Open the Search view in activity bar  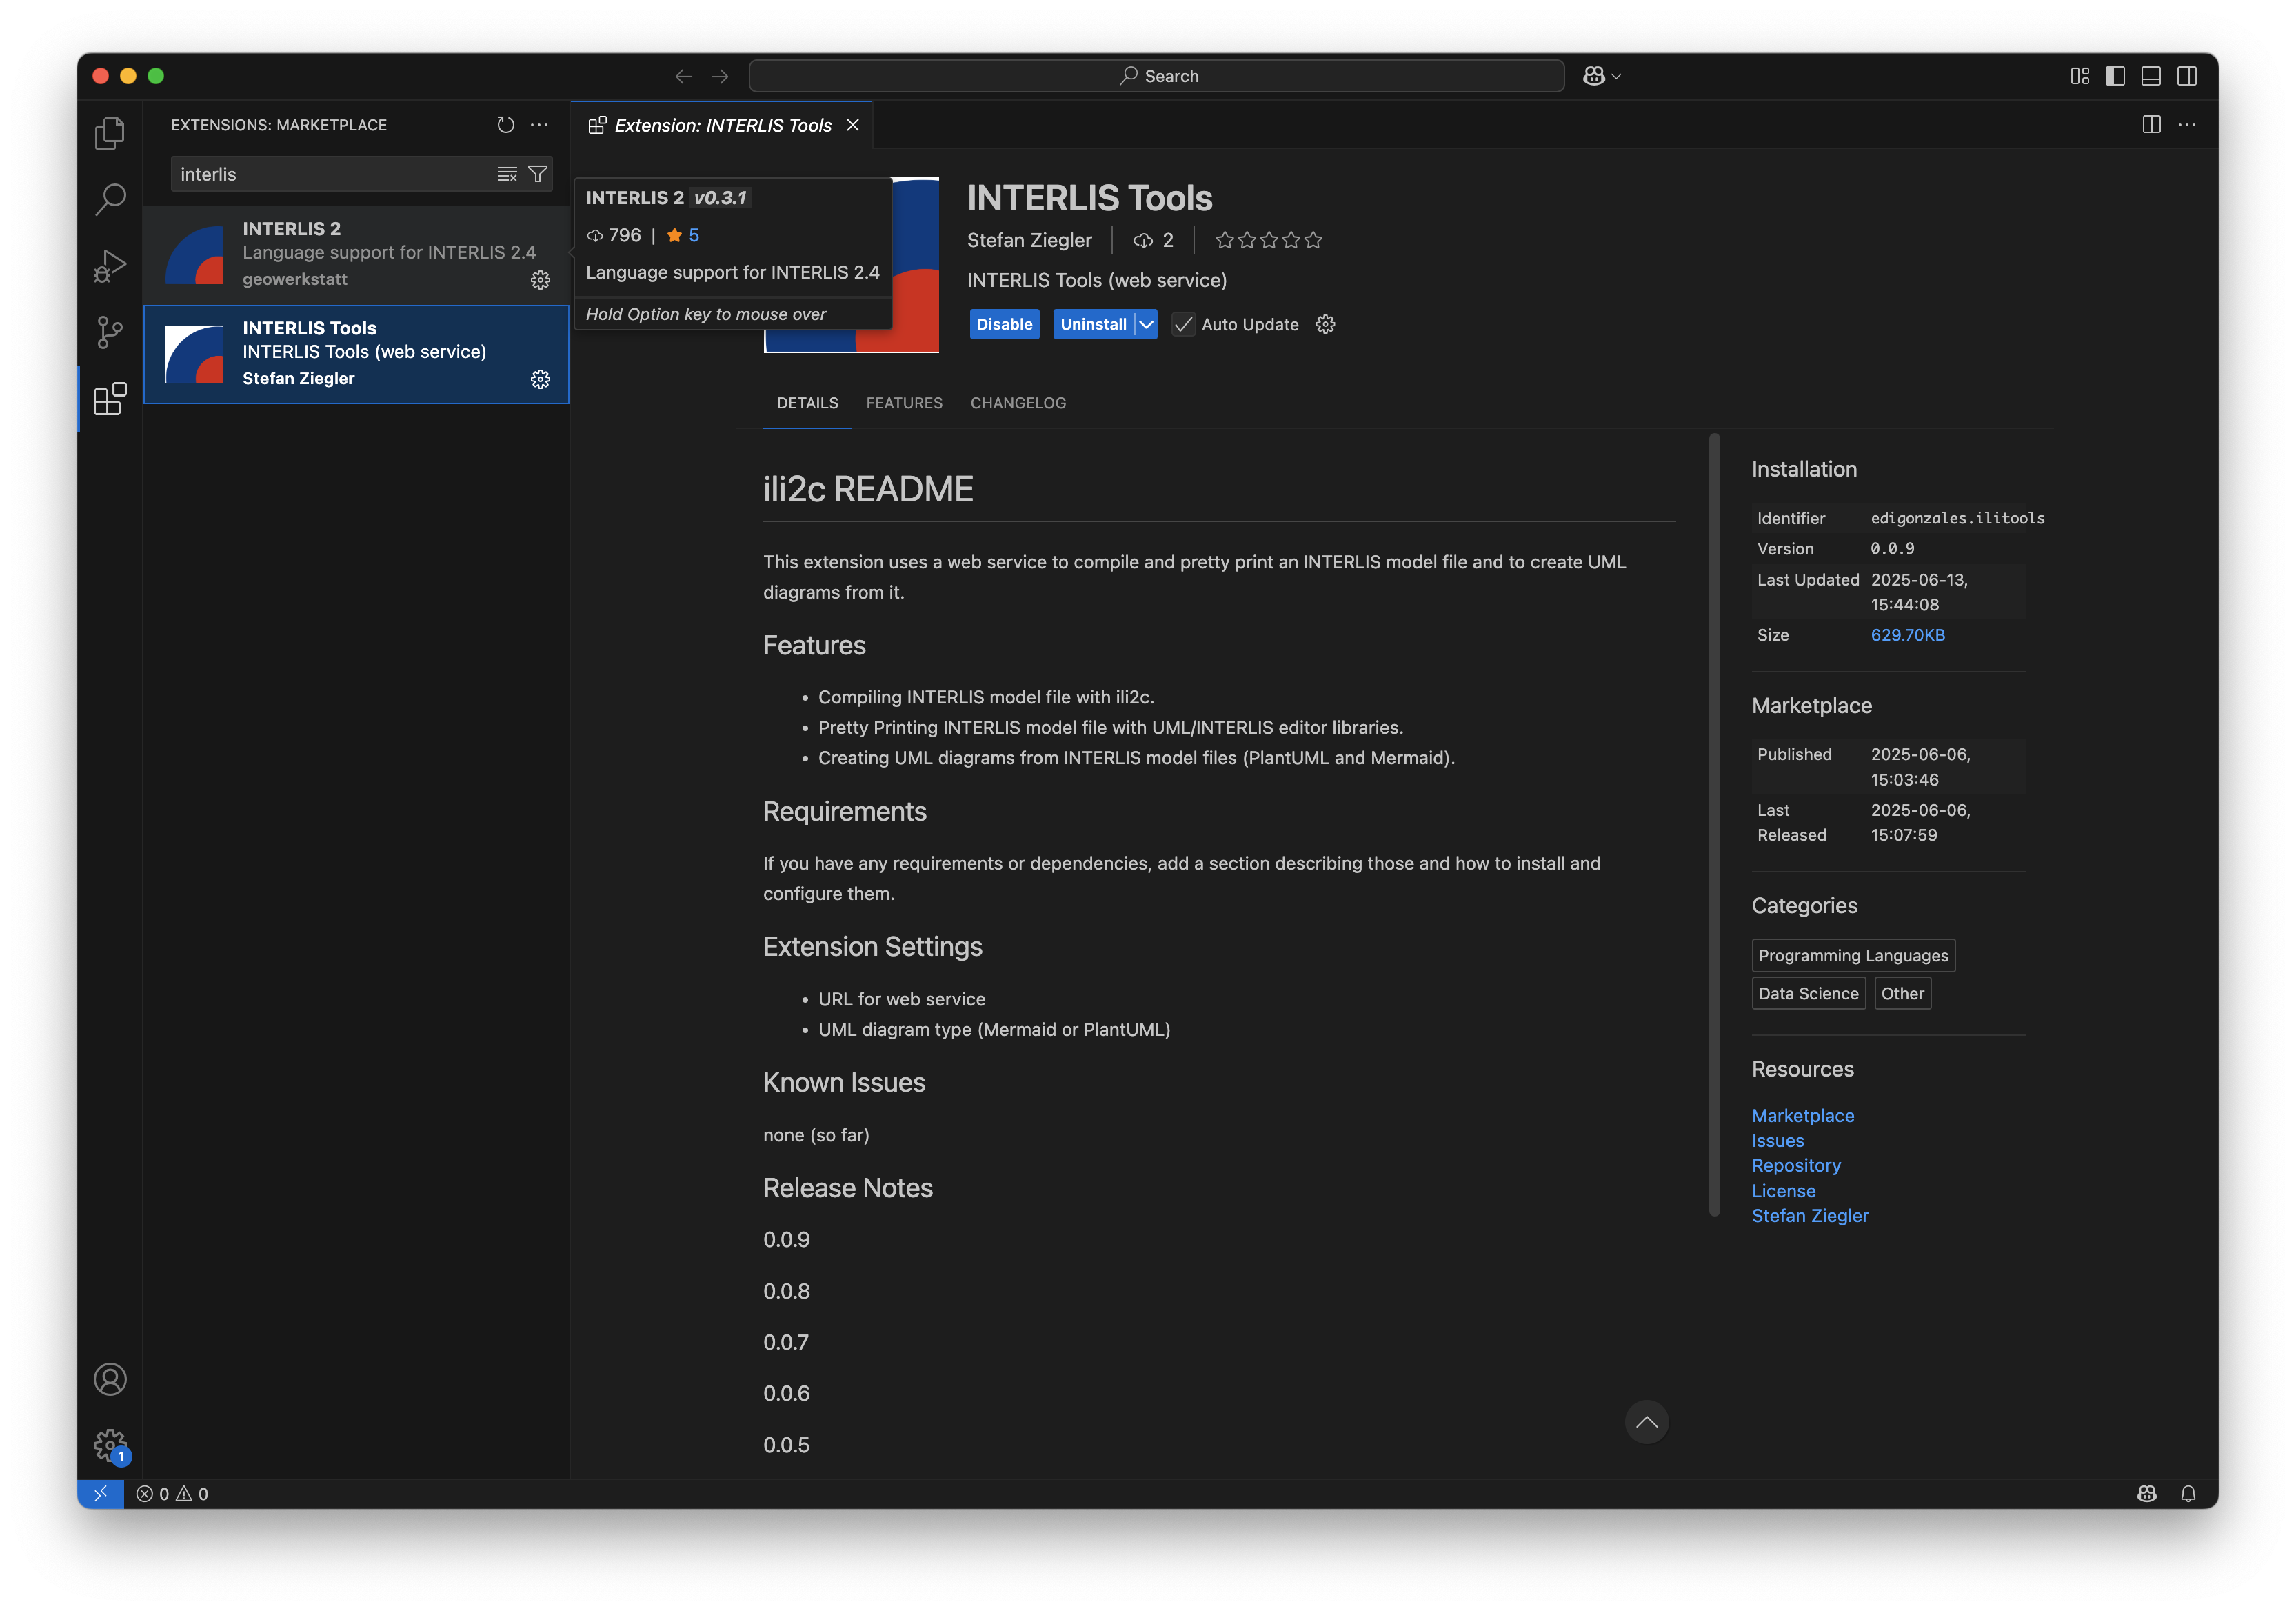click(x=110, y=199)
